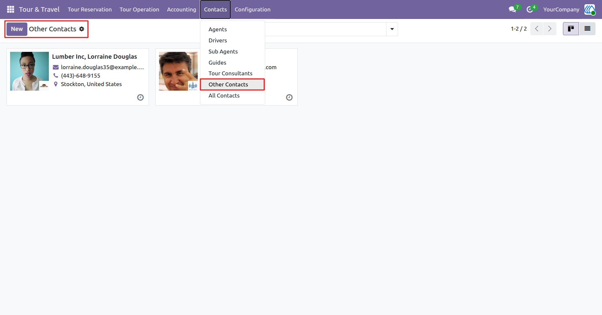This screenshot has width=602, height=315.
Task: Switch to Kanban view
Action: (x=571, y=29)
